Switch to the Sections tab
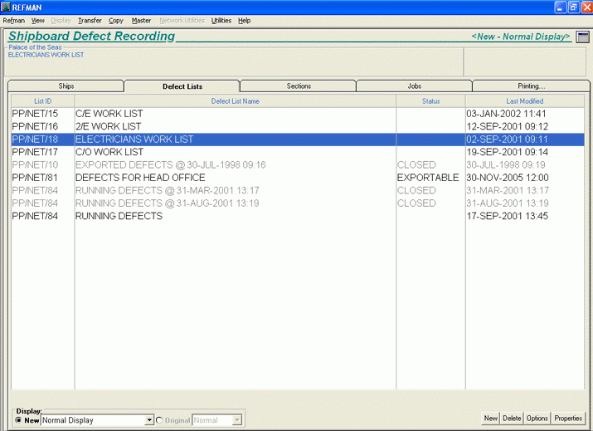 click(299, 86)
